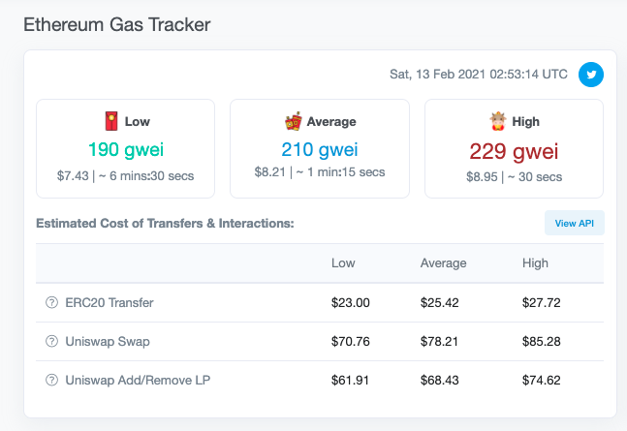The width and height of the screenshot is (627, 431).
Task: Click the $85.28 Uniswap Swap cost
Action: click(x=542, y=342)
